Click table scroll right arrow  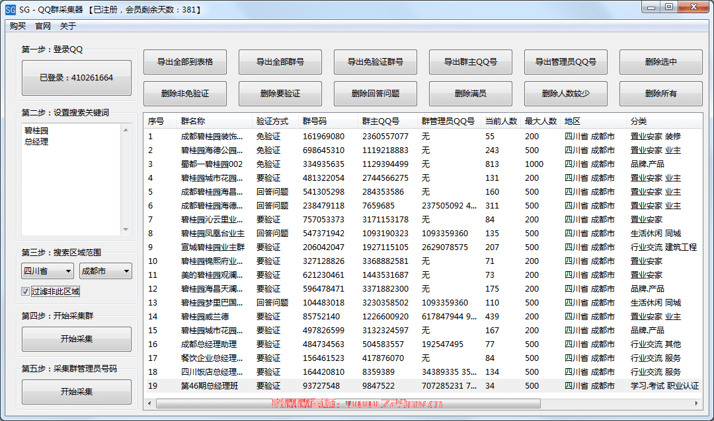pyautogui.click(x=696, y=403)
